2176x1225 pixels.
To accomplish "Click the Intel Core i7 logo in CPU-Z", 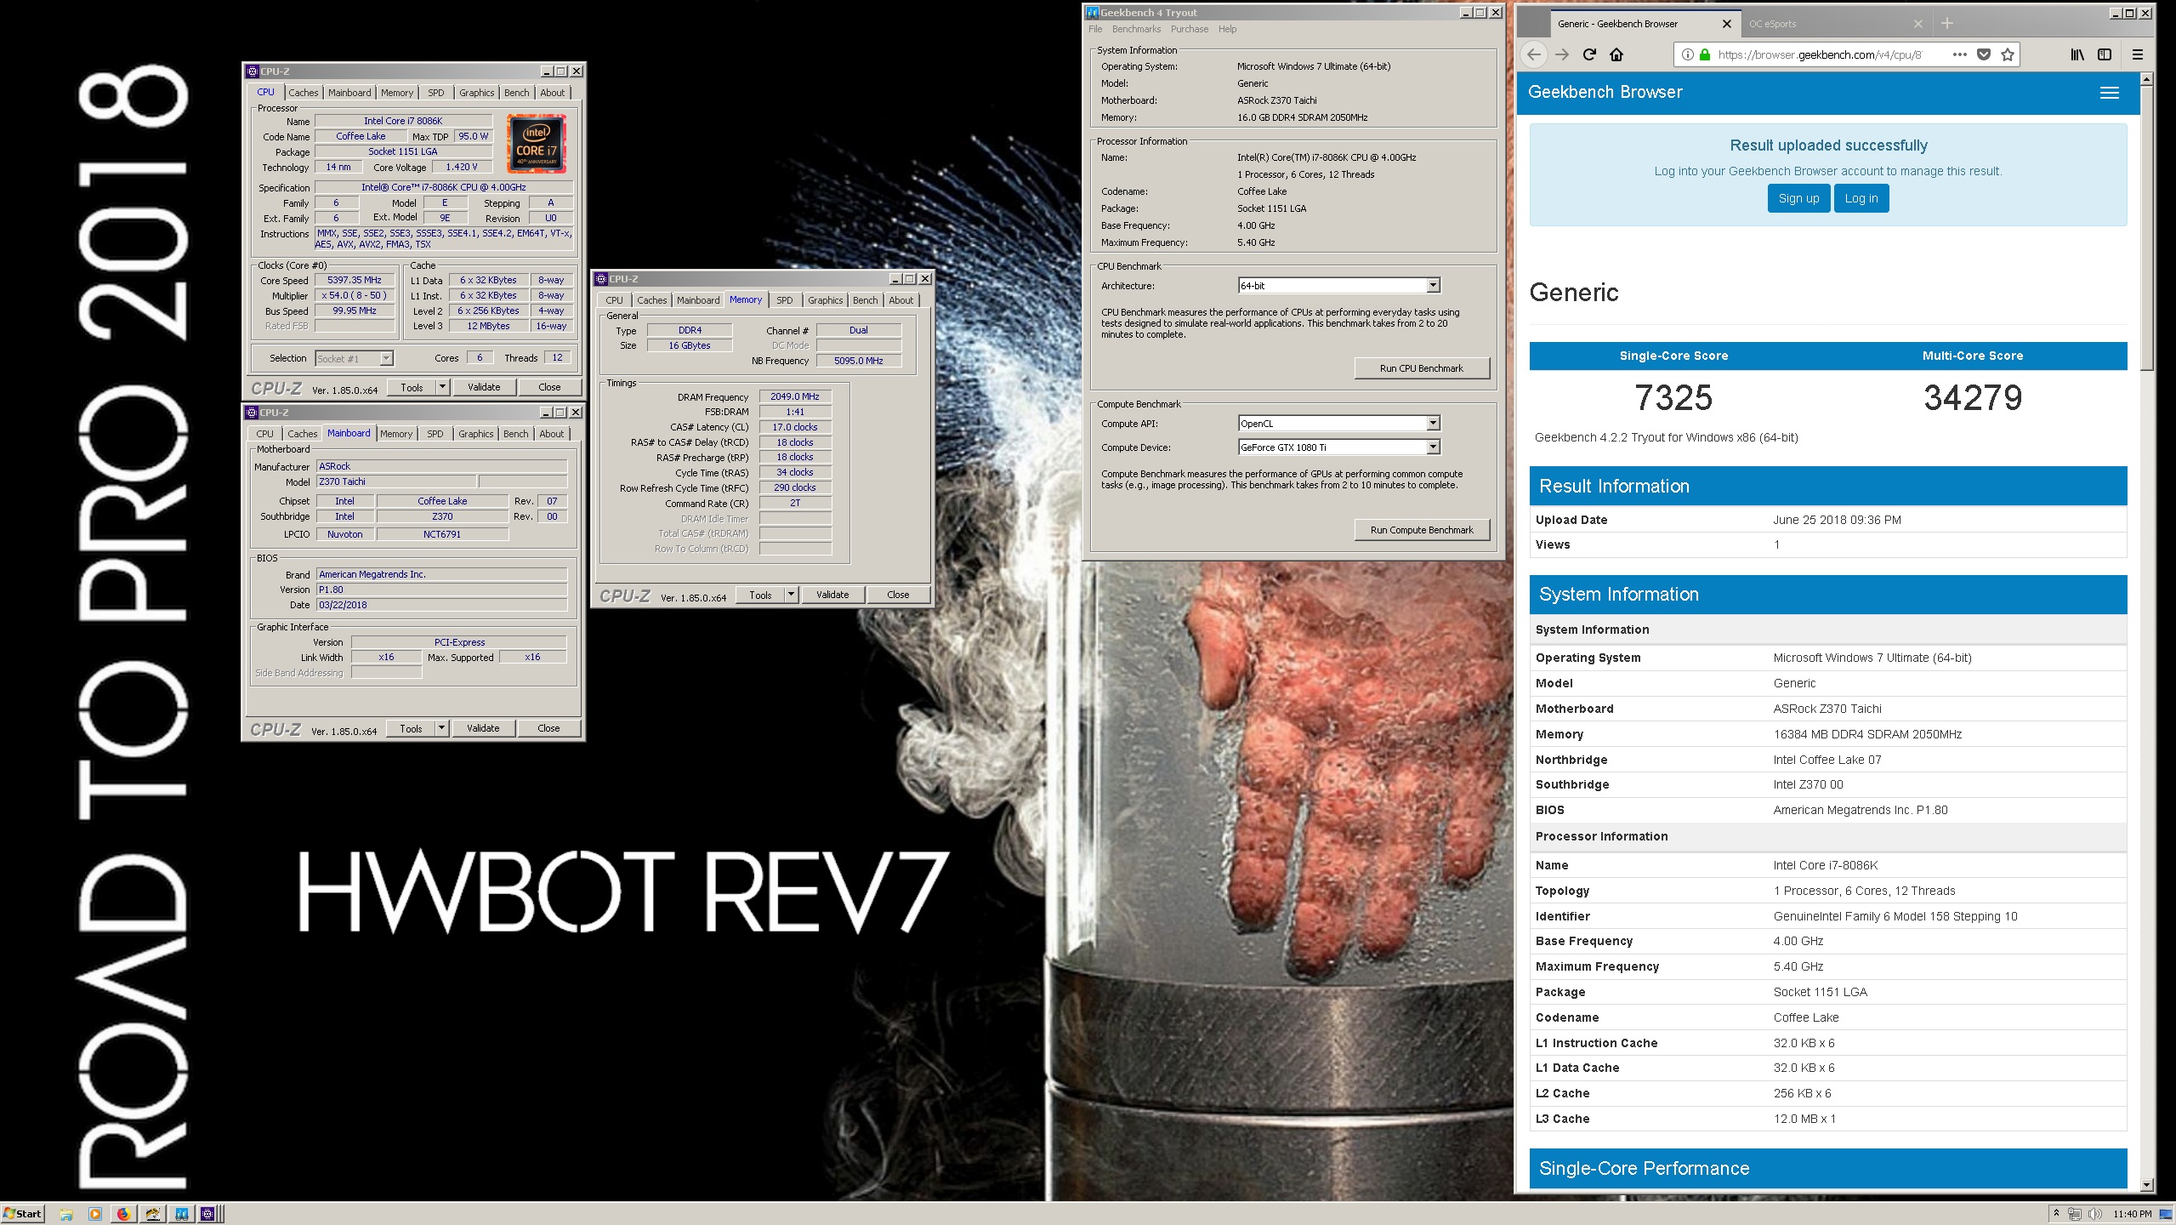I will [536, 144].
